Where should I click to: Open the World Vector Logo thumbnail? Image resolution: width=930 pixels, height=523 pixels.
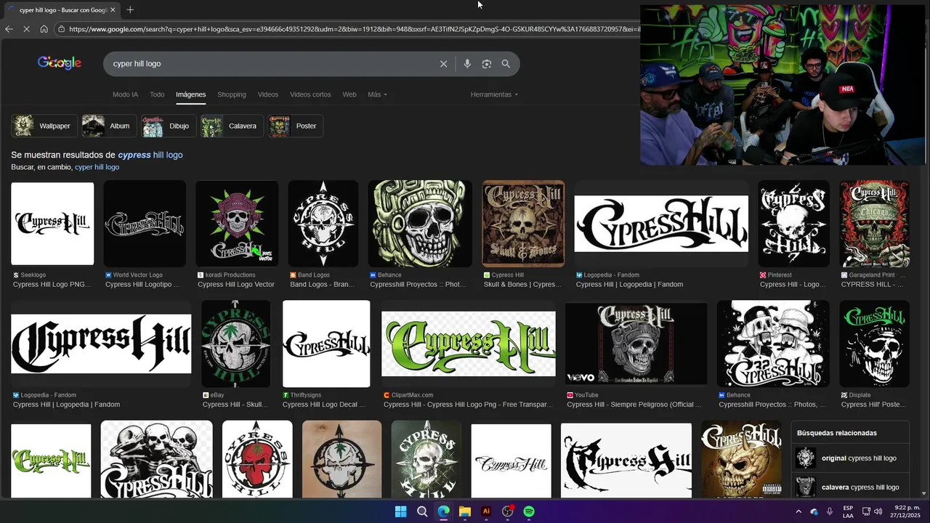pos(145,224)
